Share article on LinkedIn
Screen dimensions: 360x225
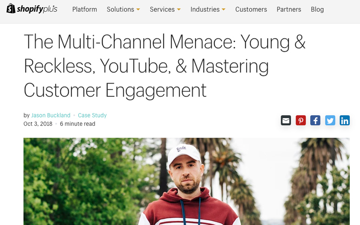(x=345, y=120)
